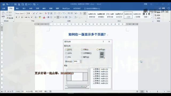Switch to print layout view in status bar
This screenshot has height=96, width=171.
[142, 91]
